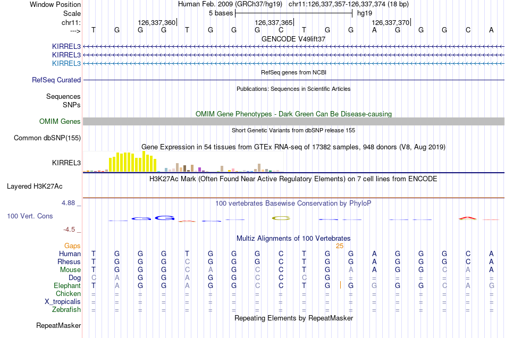Select the Scale label on the left
The height and width of the screenshot is (338, 505).
pyautogui.click(x=72, y=13)
